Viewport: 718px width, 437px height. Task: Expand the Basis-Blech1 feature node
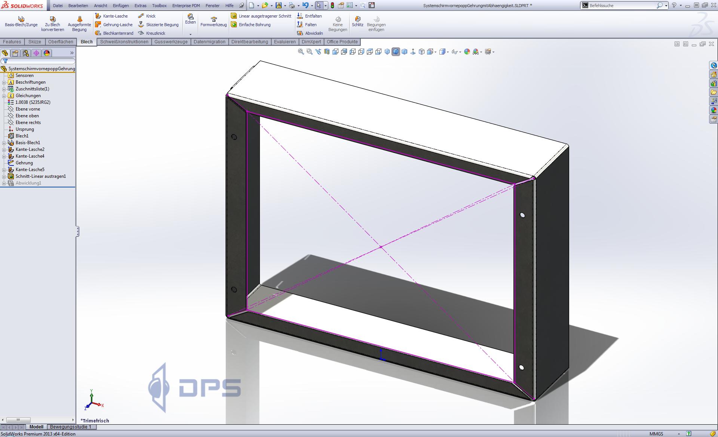[x=4, y=143]
